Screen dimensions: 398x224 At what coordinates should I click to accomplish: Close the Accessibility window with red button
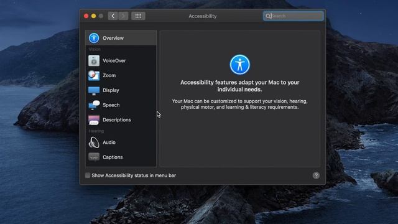(x=86, y=16)
